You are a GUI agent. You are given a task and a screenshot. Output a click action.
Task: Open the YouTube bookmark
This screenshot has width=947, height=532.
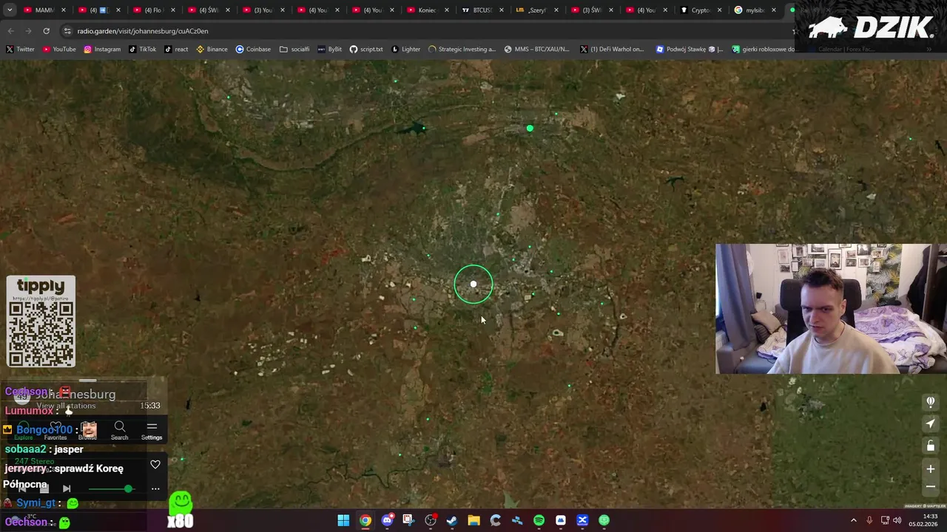point(59,49)
